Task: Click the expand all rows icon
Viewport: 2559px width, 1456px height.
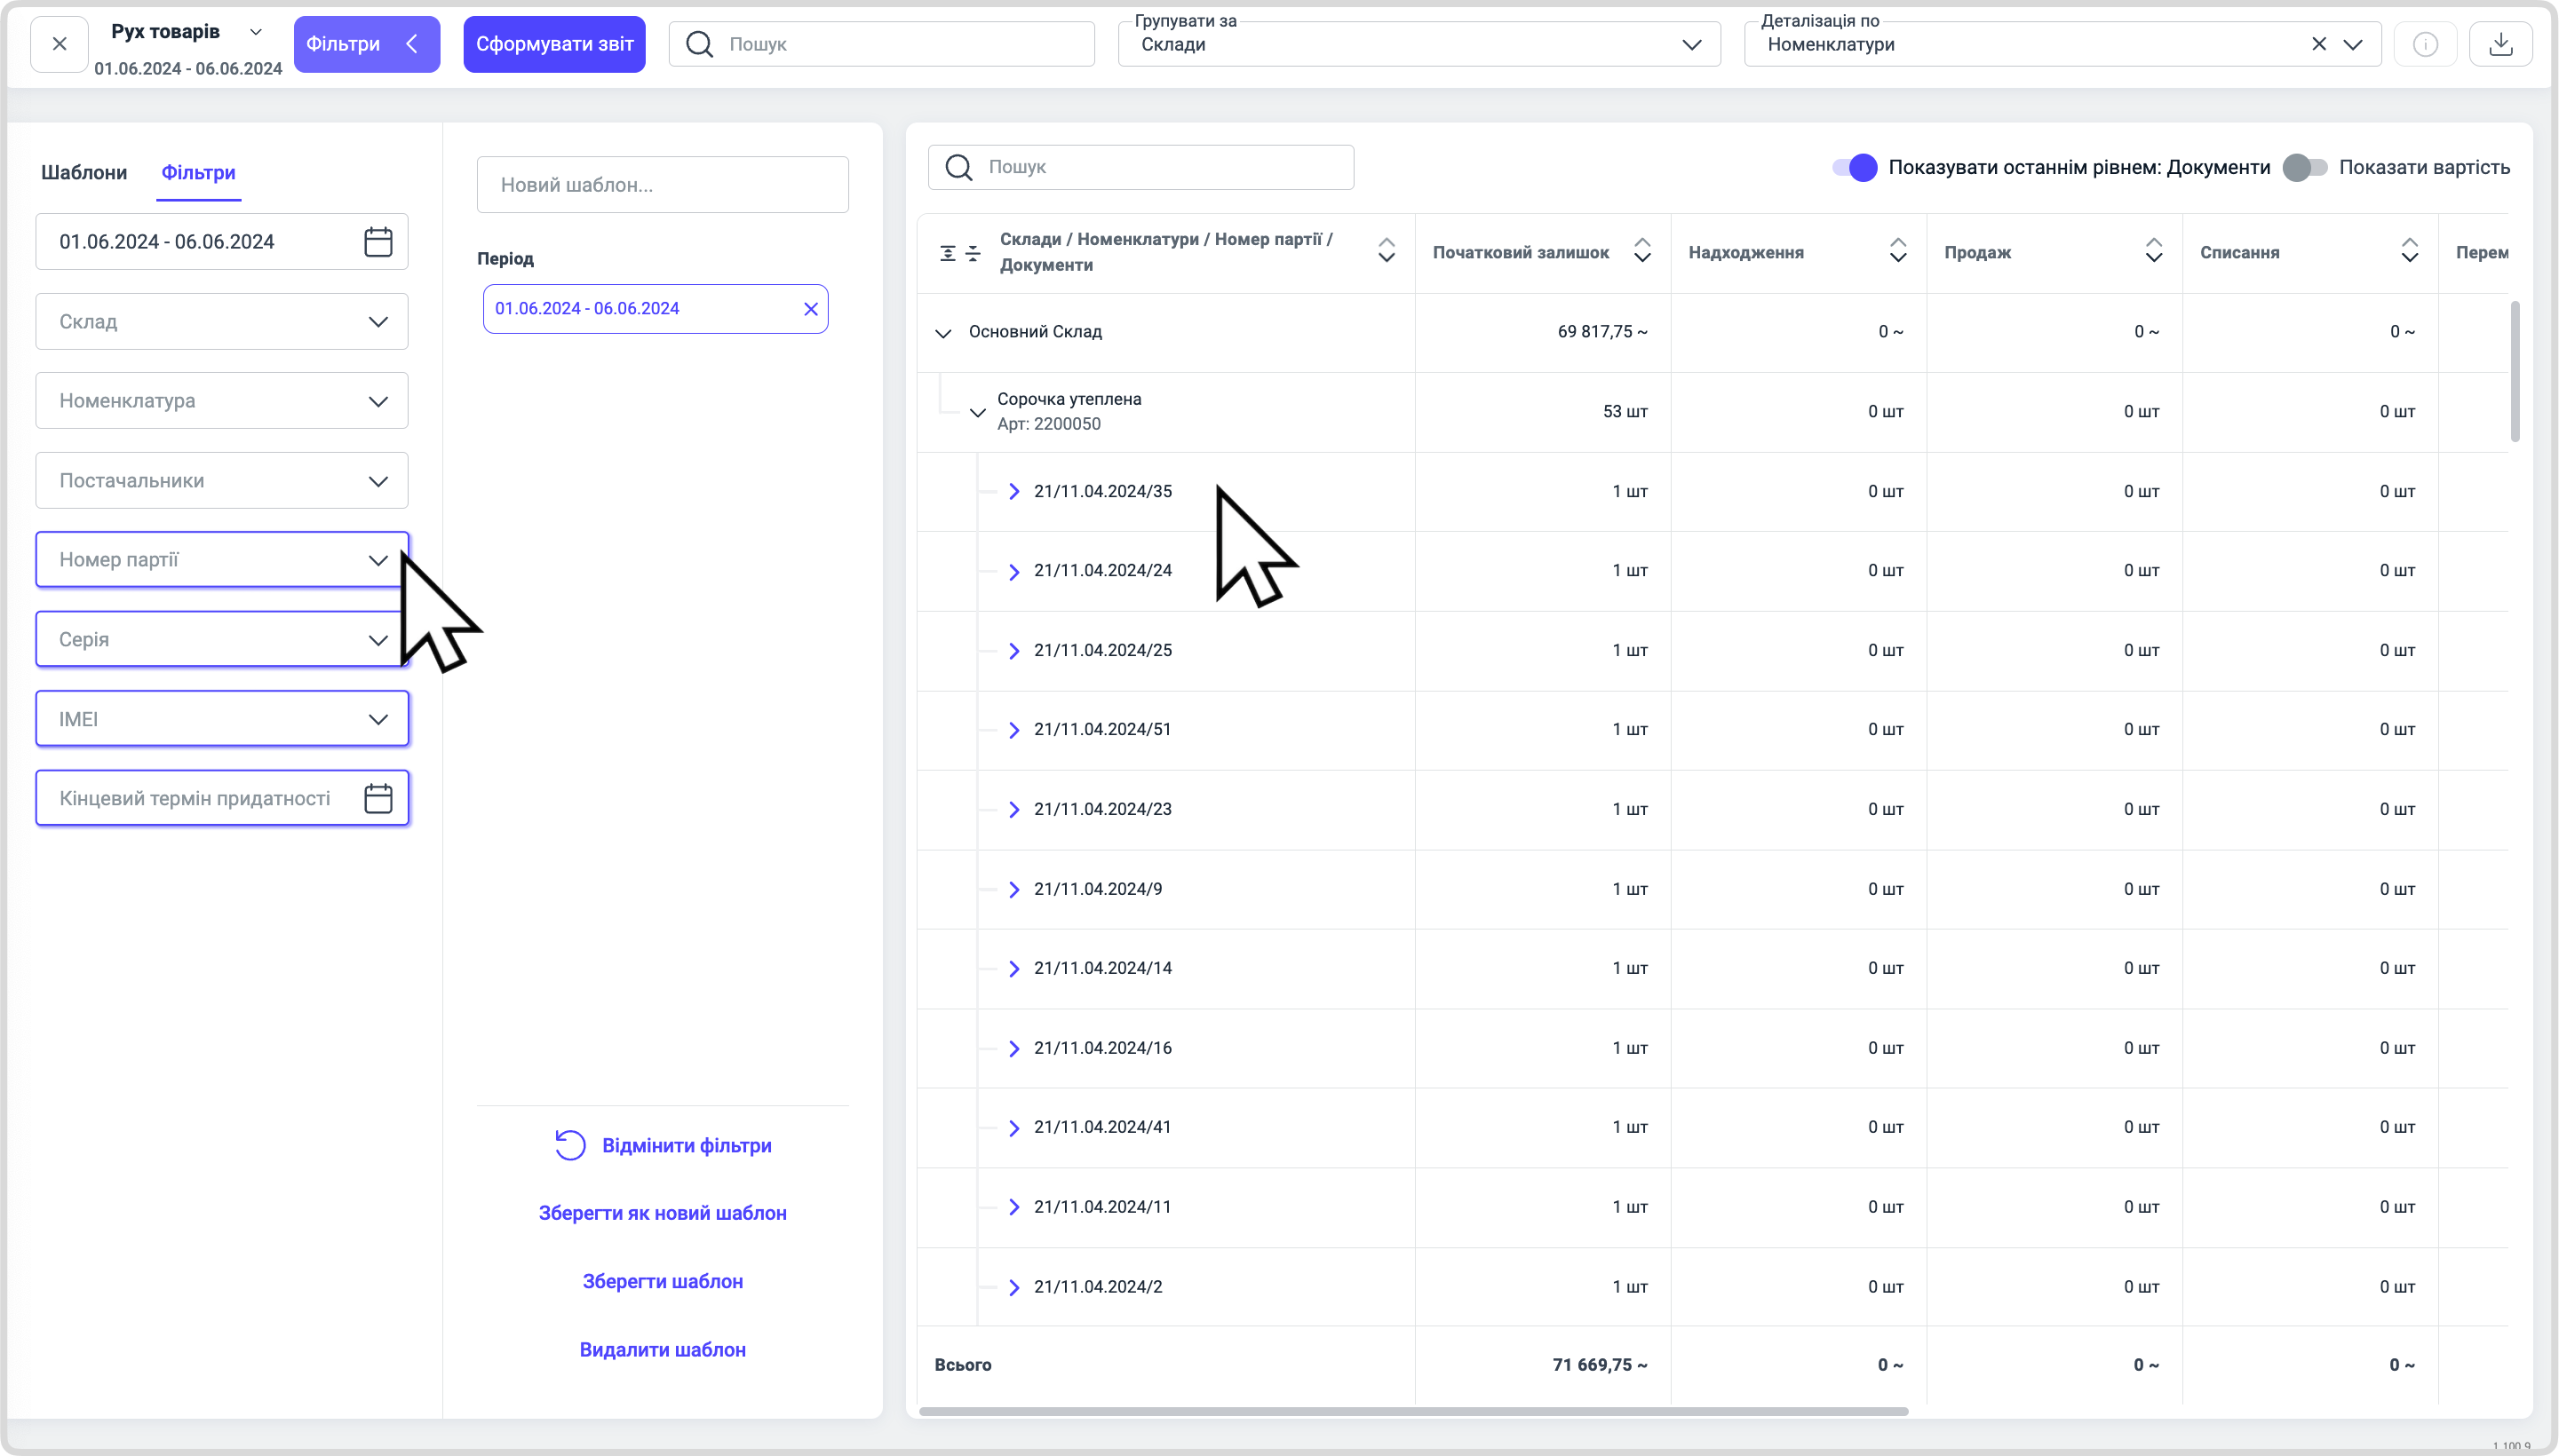Action: pyautogui.click(x=948, y=254)
